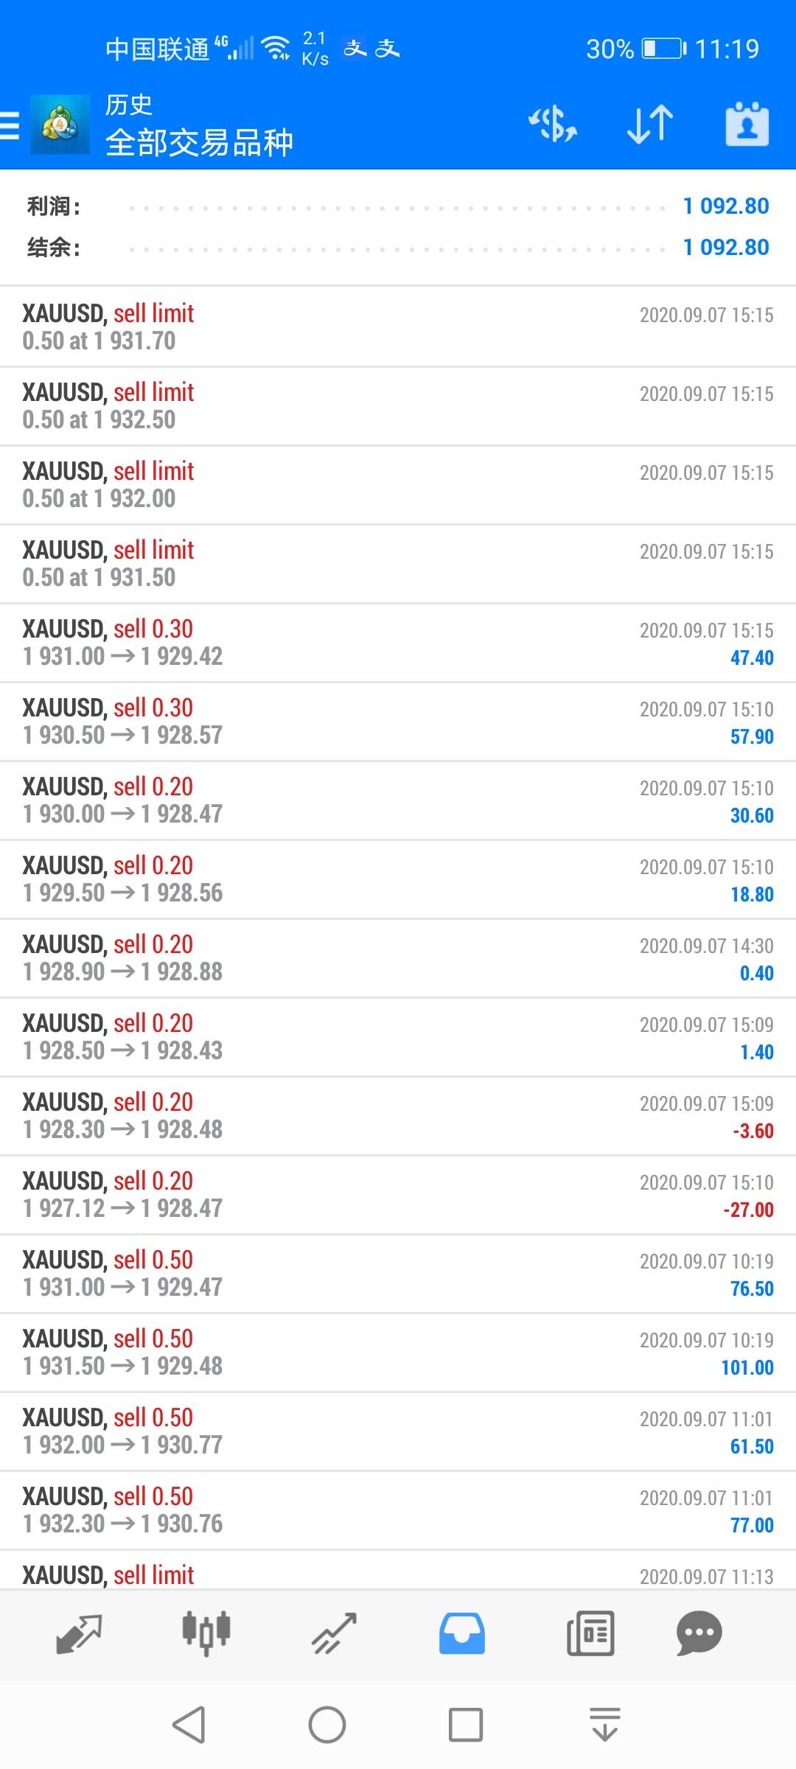Open Android recent apps
The image size is (796, 1769).
point(466,1725)
